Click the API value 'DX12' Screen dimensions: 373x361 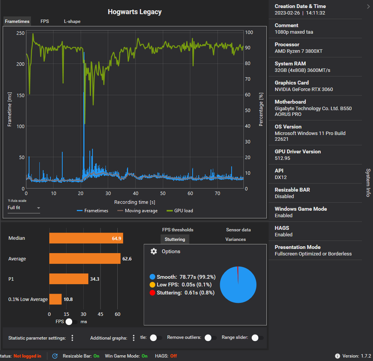coord(281,177)
